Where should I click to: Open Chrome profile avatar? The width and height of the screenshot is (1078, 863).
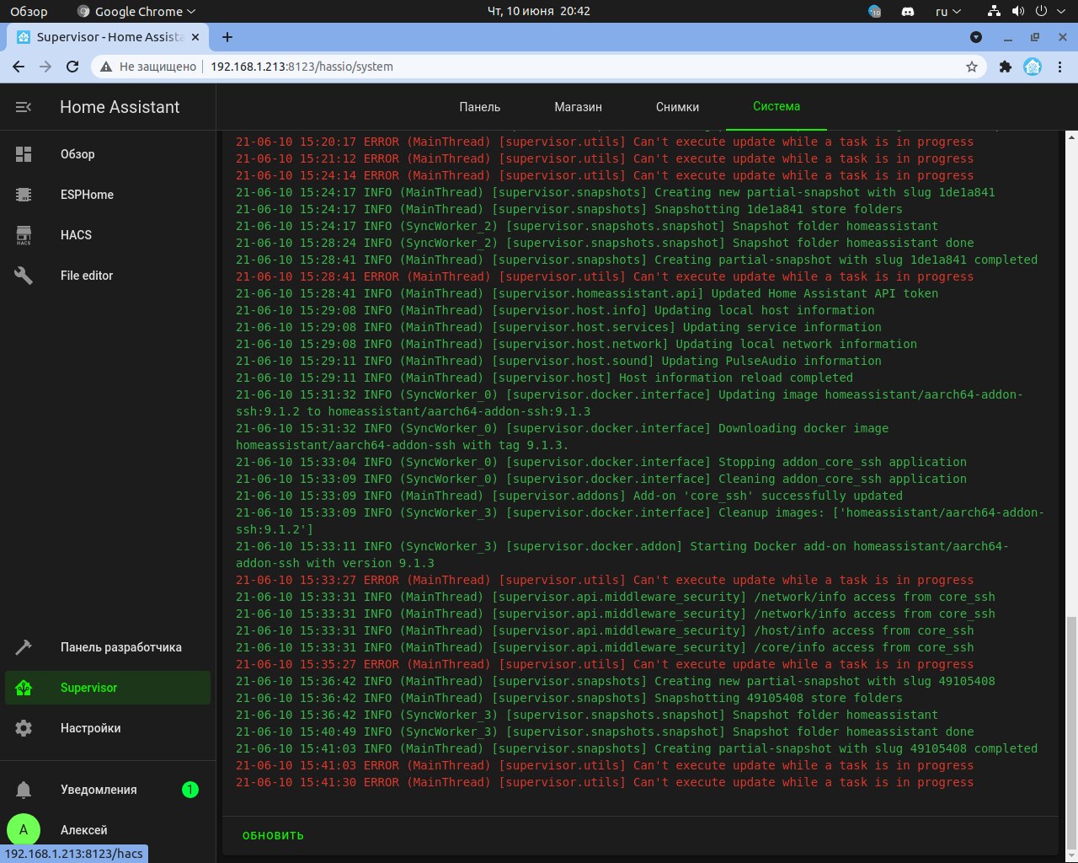click(x=1033, y=67)
